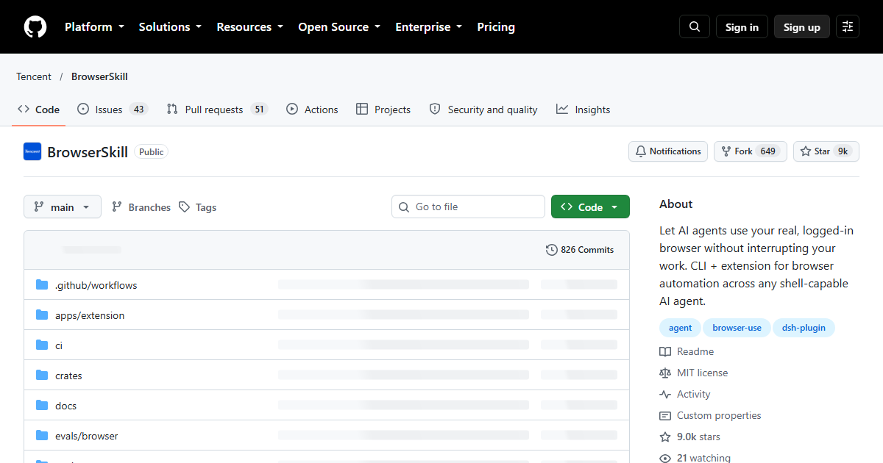The height and width of the screenshot is (463, 883).
Task: Click the docs folder icon
Action: (x=42, y=406)
